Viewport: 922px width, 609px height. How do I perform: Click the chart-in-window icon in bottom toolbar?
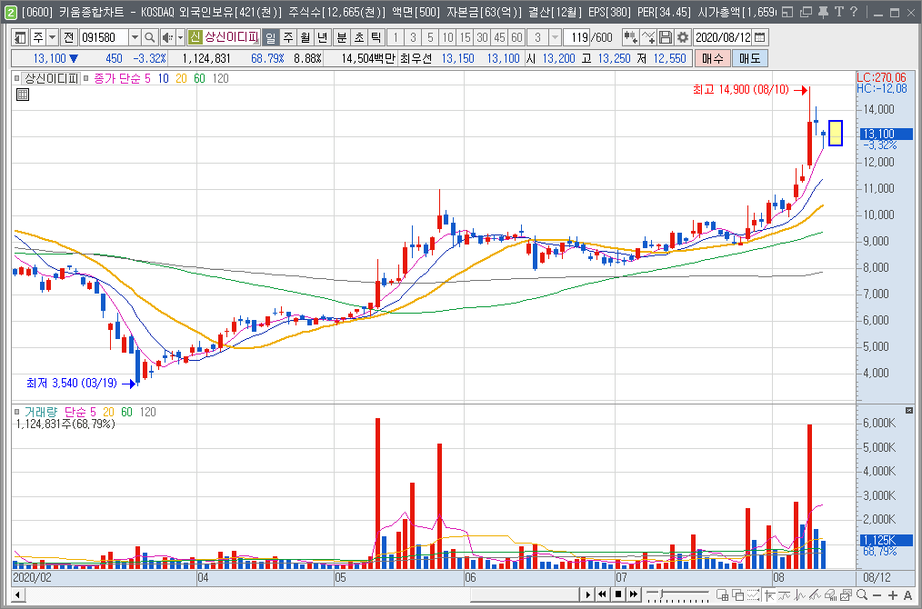[847, 594]
